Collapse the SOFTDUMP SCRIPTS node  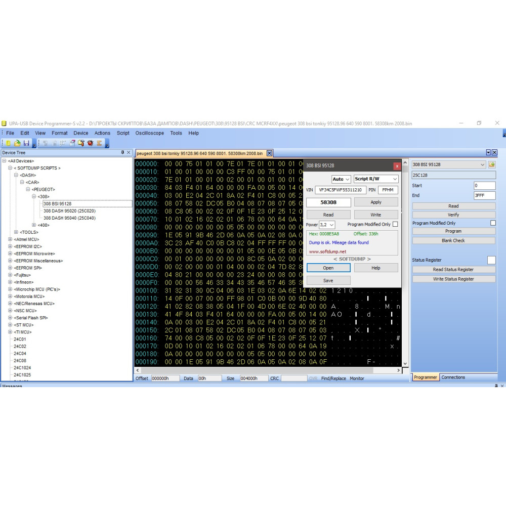point(10,168)
